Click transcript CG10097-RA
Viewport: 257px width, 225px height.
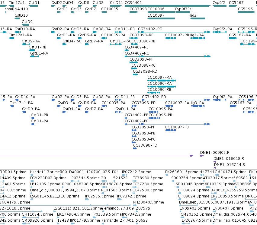coord(162,81)
